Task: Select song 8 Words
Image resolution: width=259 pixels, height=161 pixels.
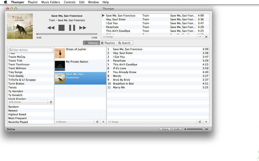Action: (158, 76)
